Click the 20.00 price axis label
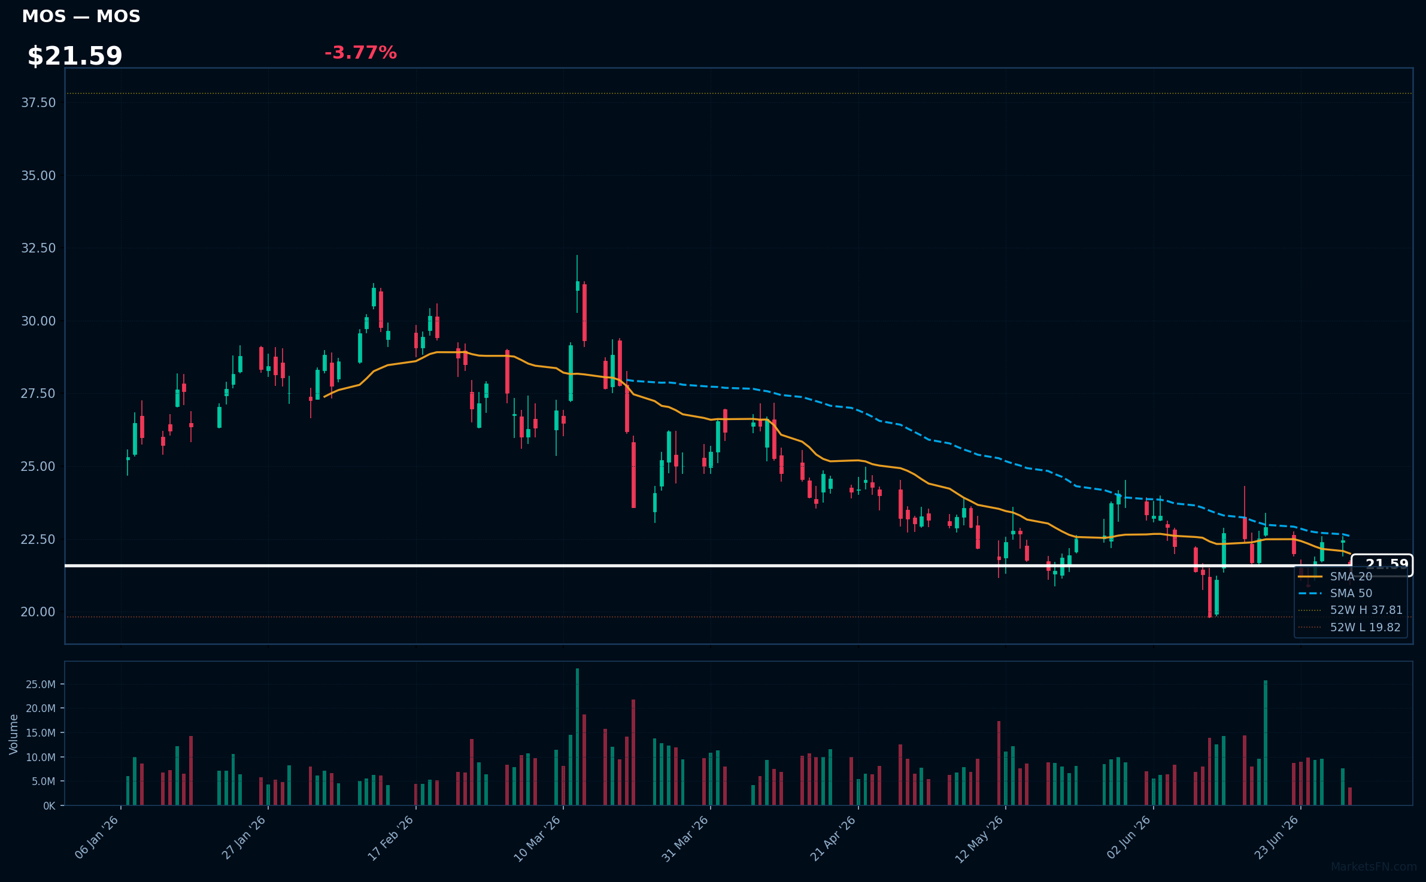 point(38,612)
